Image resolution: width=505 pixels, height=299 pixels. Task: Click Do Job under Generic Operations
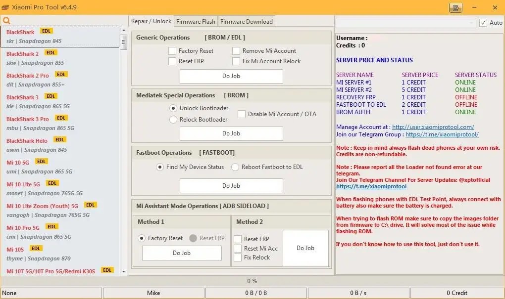coord(231,76)
